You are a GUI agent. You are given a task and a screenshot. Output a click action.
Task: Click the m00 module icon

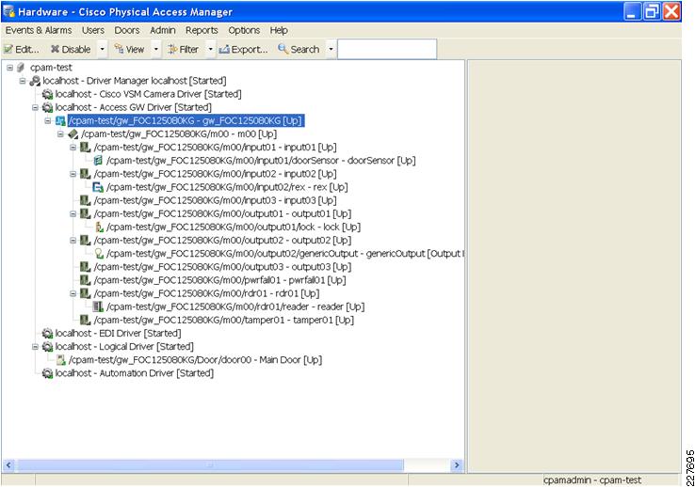point(73,134)
